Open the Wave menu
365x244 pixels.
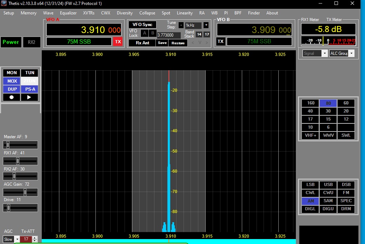point(48,13)
